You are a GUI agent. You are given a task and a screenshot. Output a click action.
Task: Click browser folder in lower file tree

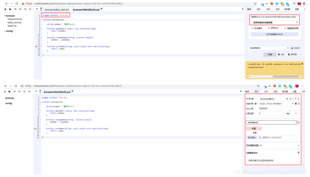[10, 98]
